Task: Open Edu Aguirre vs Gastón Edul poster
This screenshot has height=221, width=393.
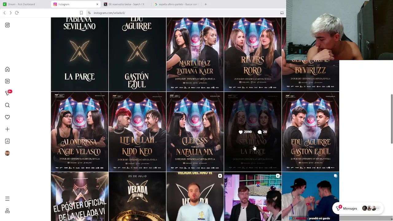Action: click(310, 132)
